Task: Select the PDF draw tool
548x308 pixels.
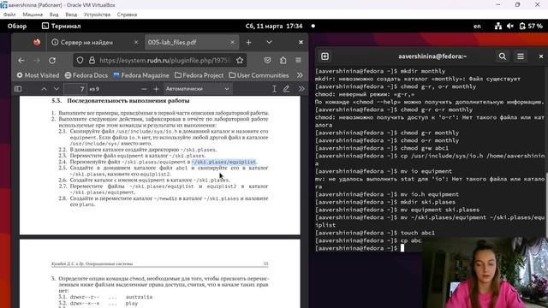Action: tap(286, 89)
